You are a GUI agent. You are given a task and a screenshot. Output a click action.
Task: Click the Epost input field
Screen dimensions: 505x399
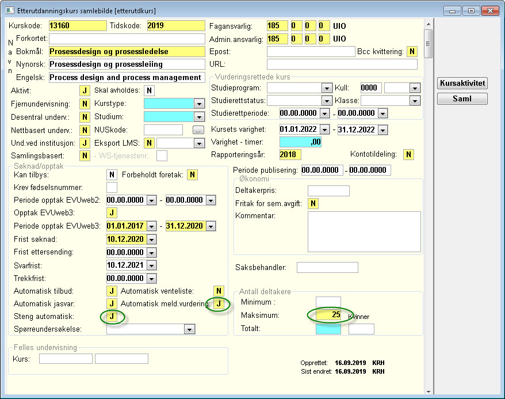tap(311, 52)
